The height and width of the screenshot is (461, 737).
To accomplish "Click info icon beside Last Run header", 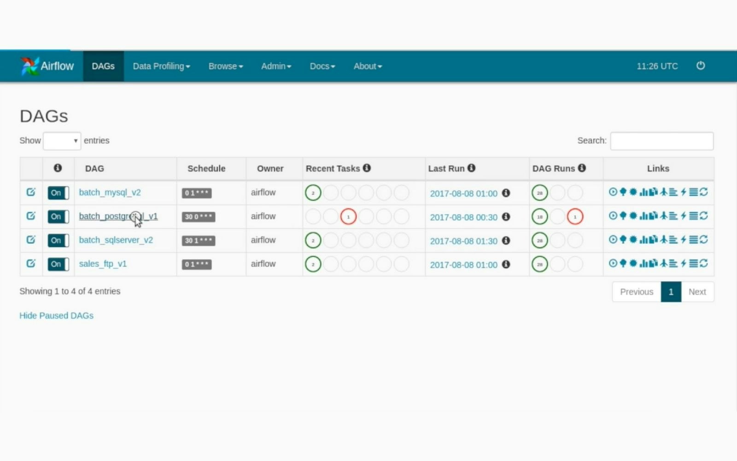I will pos(471,168).
